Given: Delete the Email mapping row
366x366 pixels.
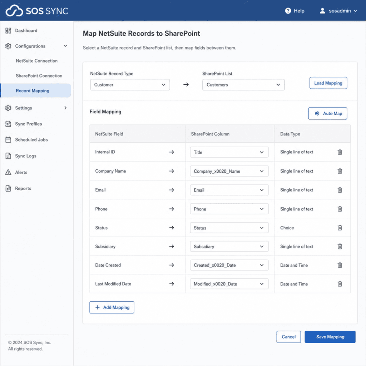Looking at the screenshot, I should pyautogui.click(x=340, y=190).
